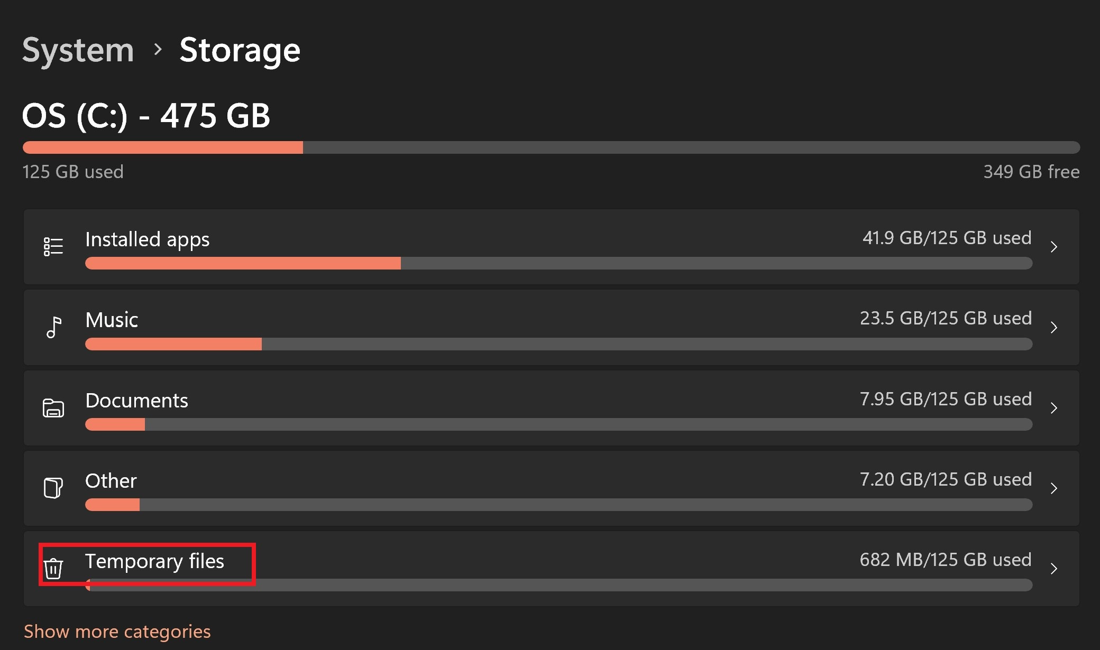Screen dimensions: 1100x650
Task: Click the OS (C:) drive usage bar
Action: point(551,147)
